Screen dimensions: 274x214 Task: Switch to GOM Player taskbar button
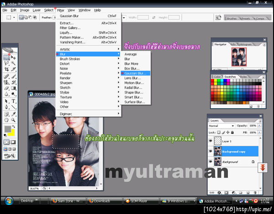coord(141,201)
